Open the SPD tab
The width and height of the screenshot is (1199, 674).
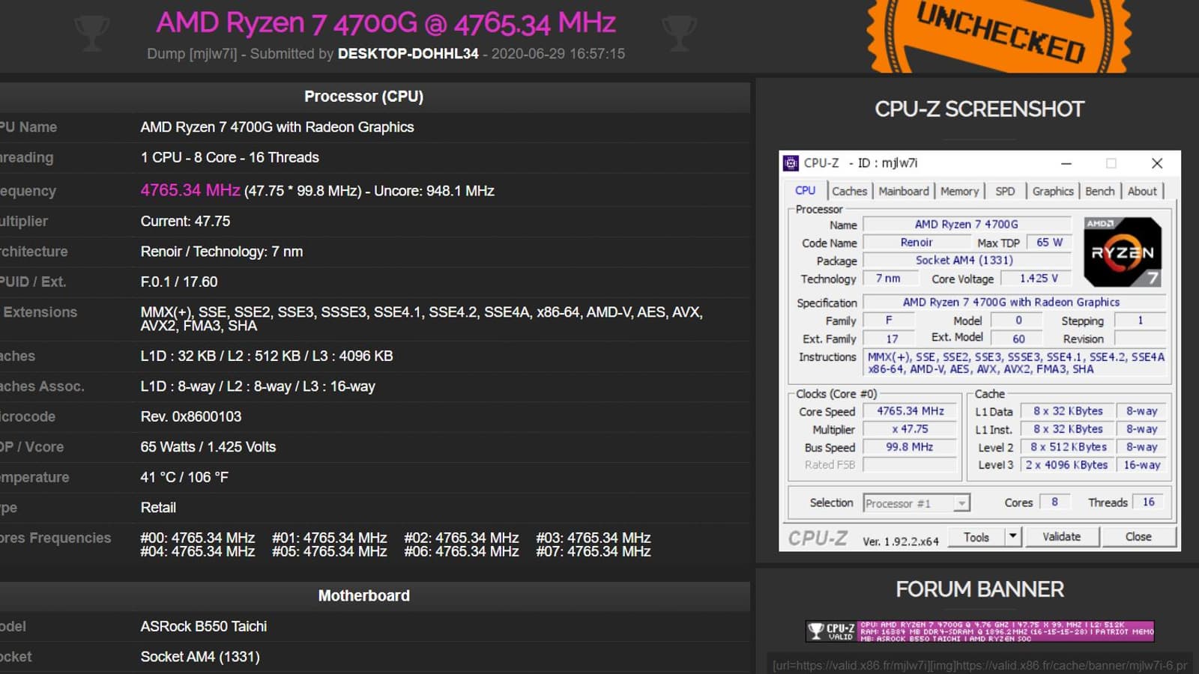tap(1005, 191)
